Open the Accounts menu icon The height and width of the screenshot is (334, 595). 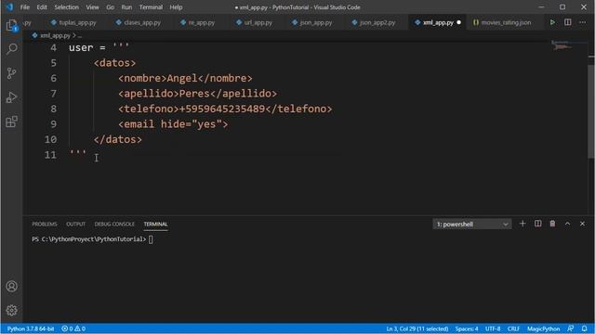[12, 287]
